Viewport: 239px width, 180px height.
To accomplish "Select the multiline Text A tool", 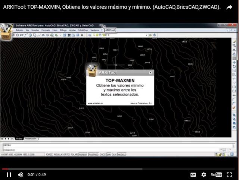I will point(82,35).
